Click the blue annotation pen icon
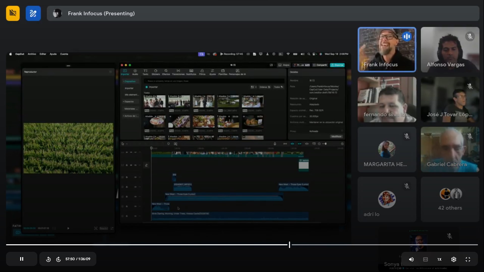 pyautogui.click(x=33, y=13)
